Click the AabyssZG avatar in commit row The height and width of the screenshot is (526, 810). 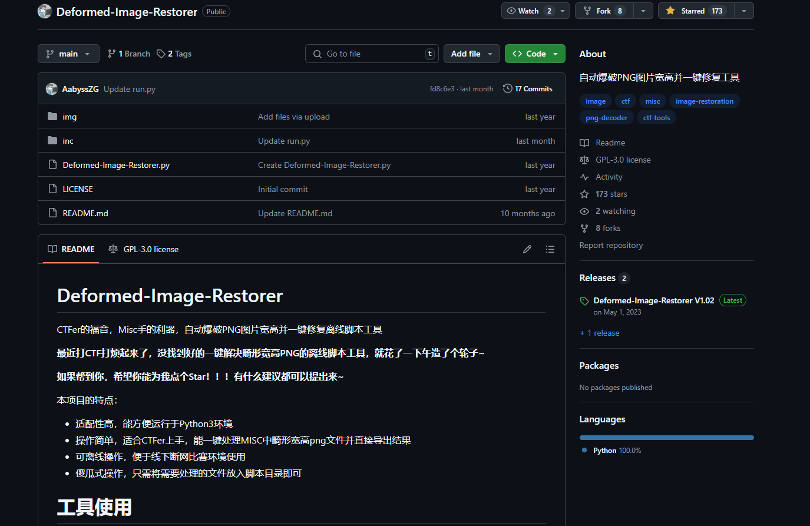point(52,89)
